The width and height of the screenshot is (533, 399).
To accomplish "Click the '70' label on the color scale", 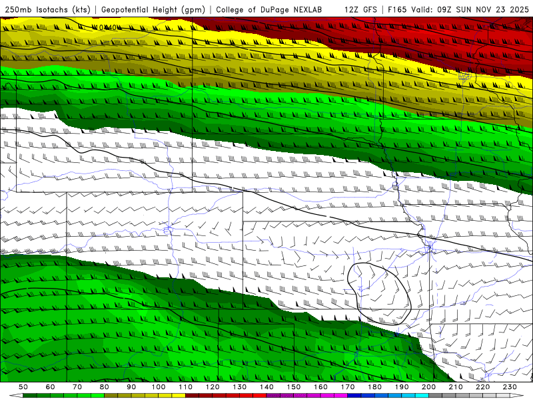I will 77,387.
